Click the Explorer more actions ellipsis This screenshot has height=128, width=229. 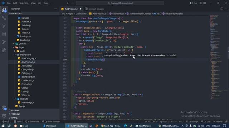coord(55,9)
